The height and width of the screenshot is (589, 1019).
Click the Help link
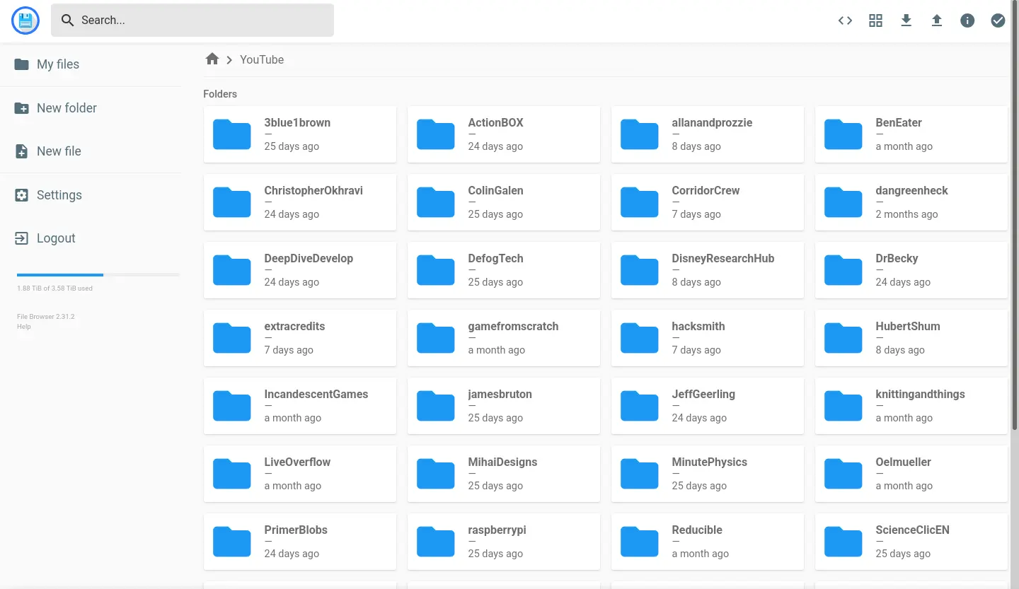[x=23, y=327]
